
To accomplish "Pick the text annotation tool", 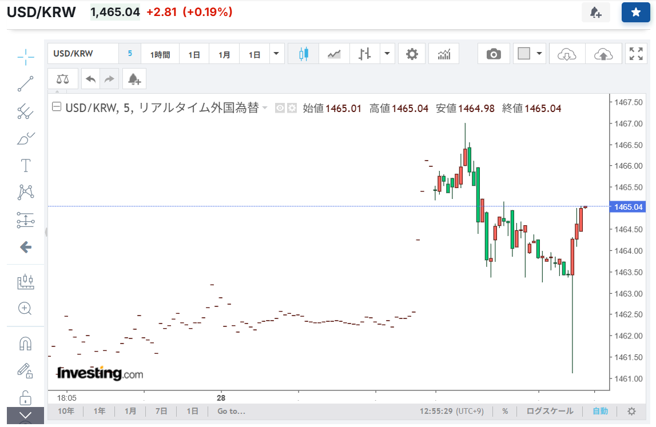I will [25, 166].
